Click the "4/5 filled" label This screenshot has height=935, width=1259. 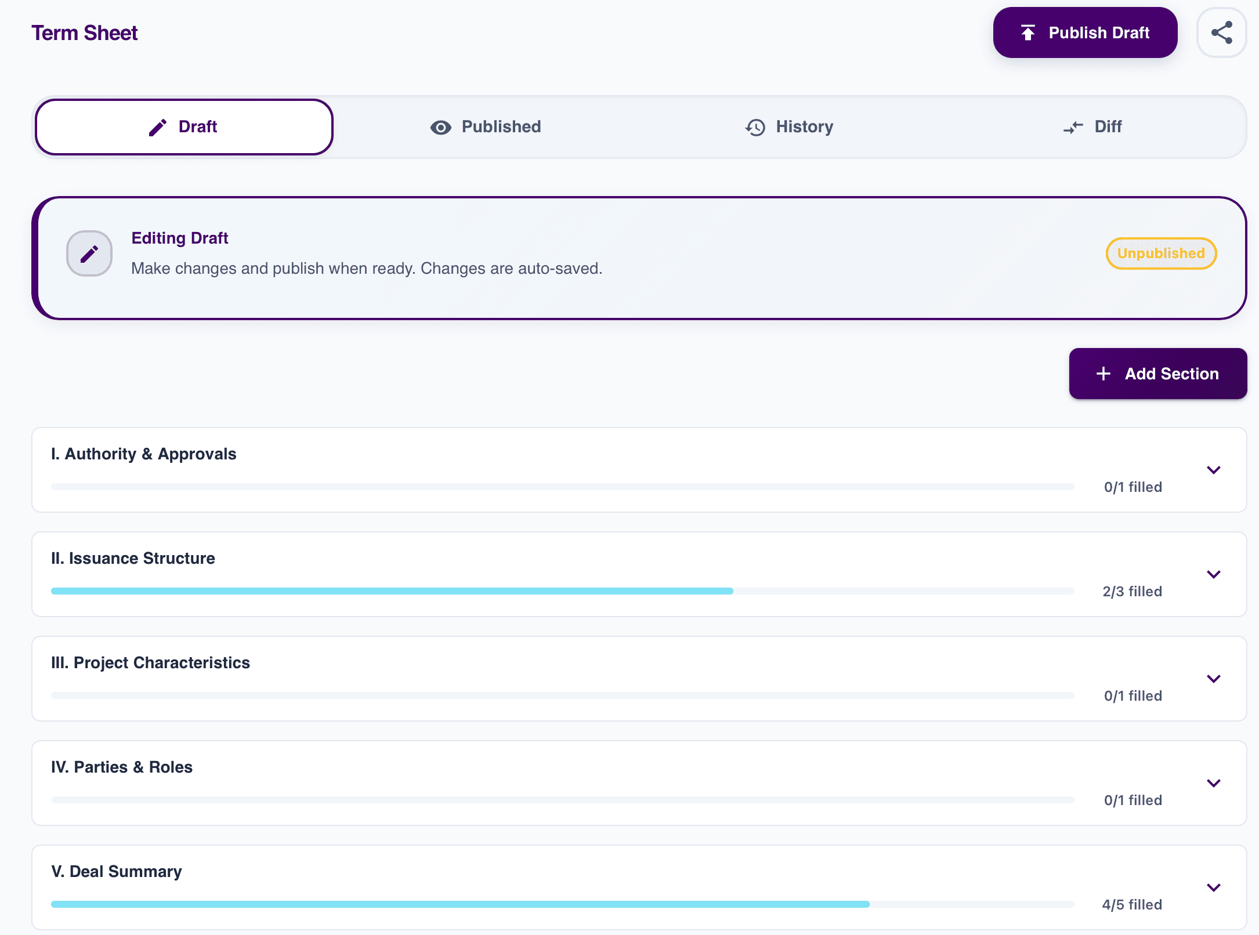(1132, 904)
